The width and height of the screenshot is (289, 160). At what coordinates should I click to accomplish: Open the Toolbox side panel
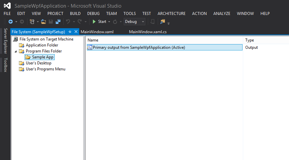(6, 65)
